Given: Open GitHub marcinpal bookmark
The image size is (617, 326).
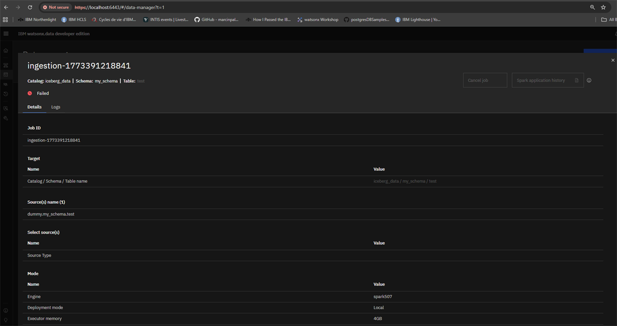Looking at the screenshot, I should click(x=216, y=20).
